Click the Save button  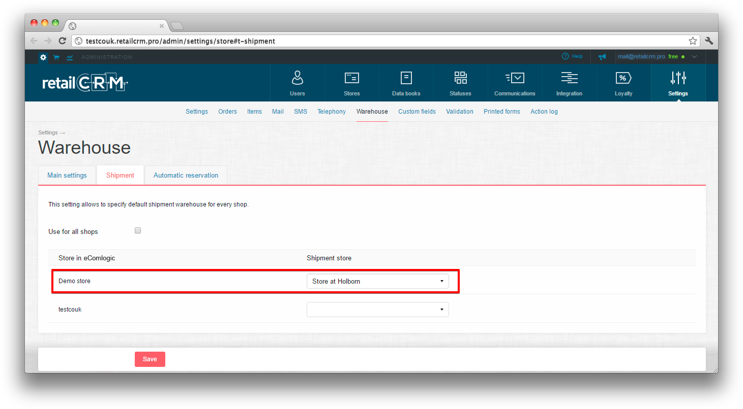pos(150,359)
